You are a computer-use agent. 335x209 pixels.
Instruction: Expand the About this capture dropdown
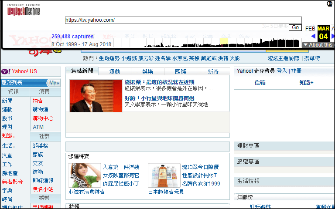pos(319,45)
